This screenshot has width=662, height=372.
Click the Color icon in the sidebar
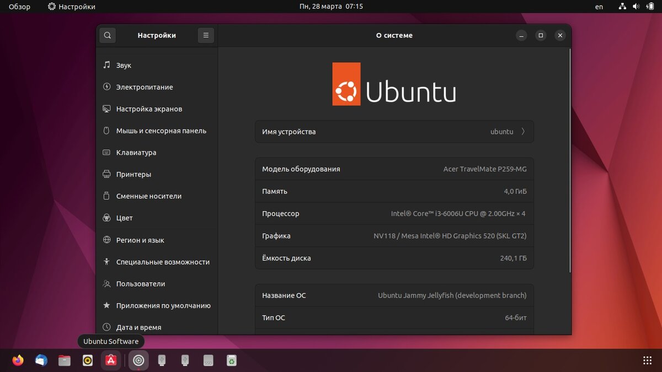click(106, 218)
